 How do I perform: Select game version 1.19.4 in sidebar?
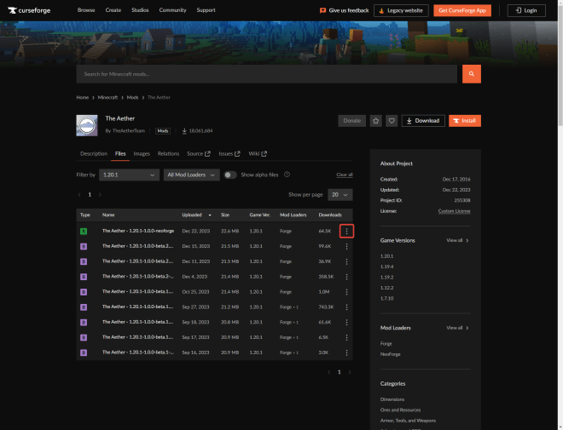point(386,267)
